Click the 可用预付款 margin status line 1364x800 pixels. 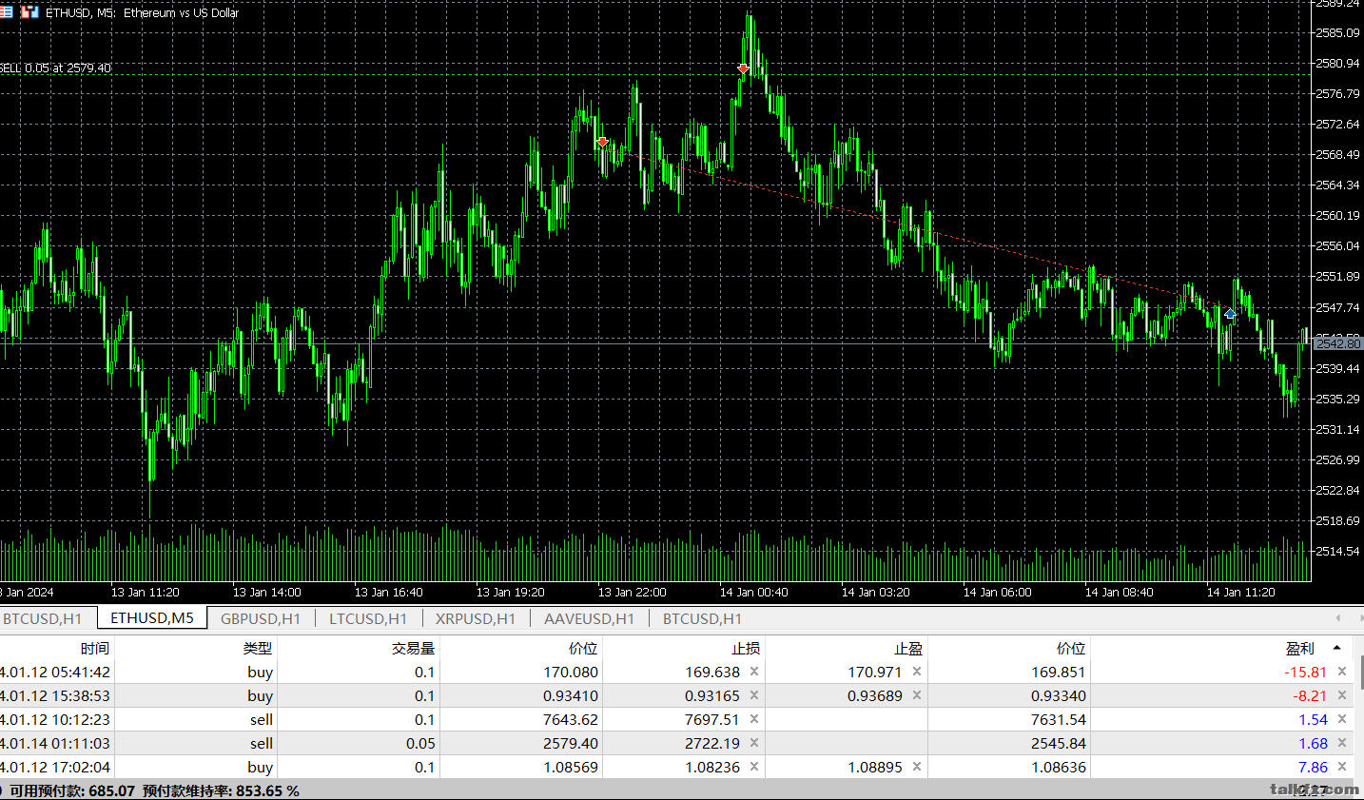[152, 790]
